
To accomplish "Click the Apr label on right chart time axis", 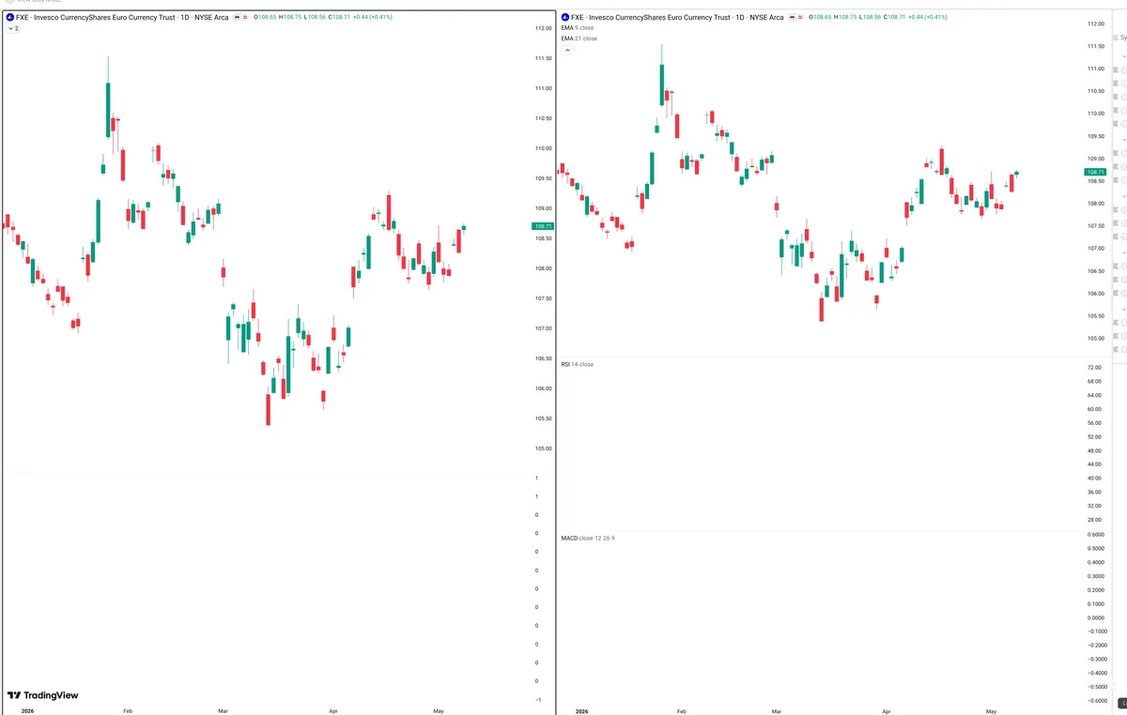I will click(x=887, y=711).
